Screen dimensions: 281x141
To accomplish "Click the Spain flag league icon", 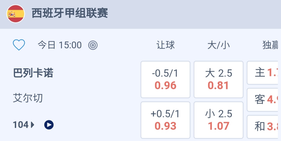I will [16, 14].
